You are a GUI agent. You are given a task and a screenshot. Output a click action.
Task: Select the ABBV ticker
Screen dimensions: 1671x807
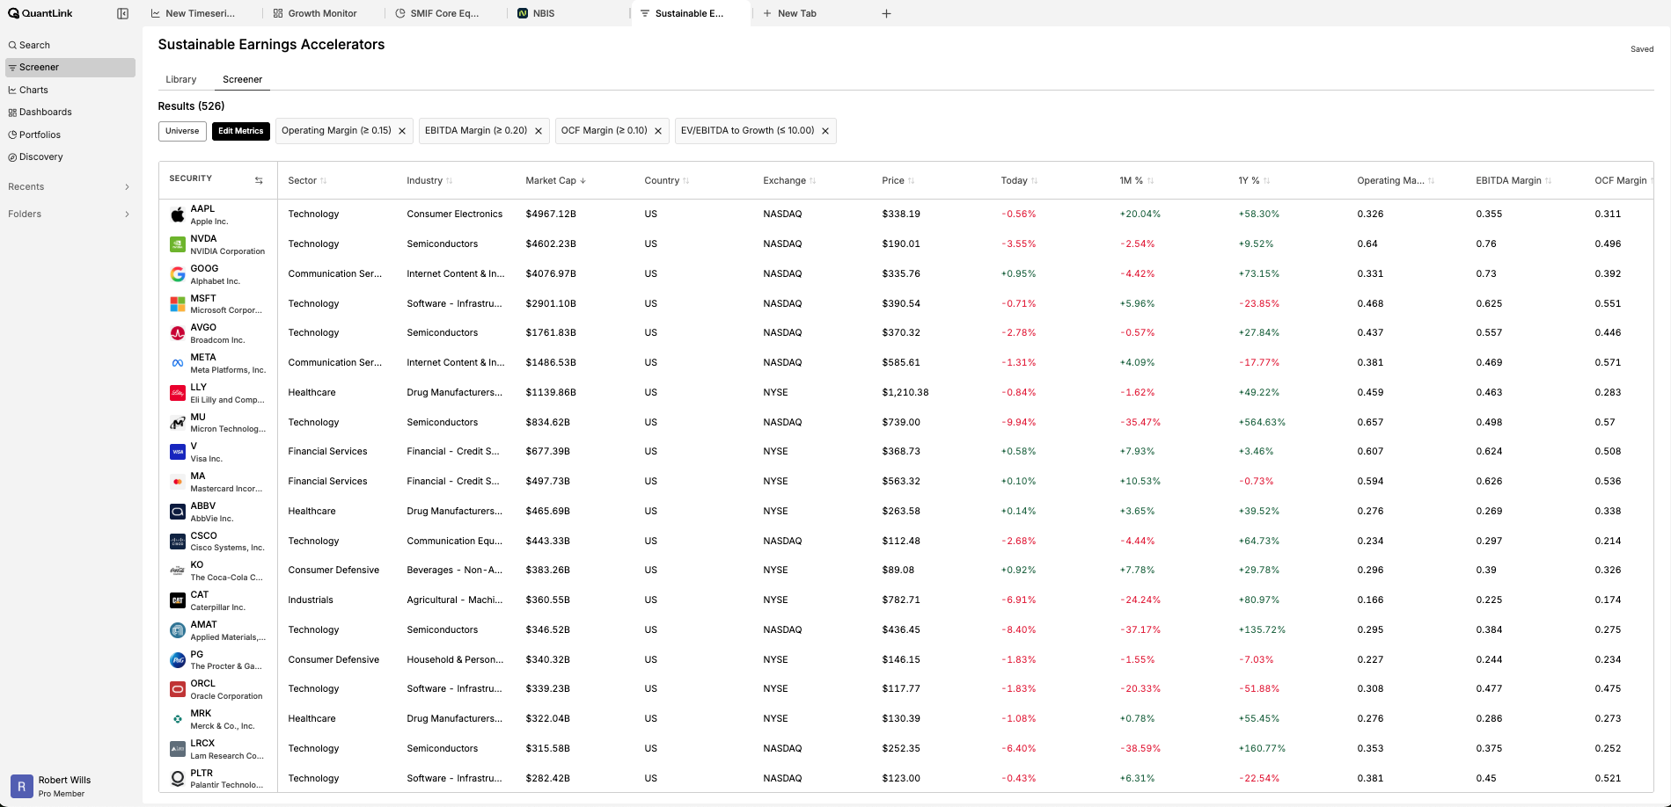203,505
